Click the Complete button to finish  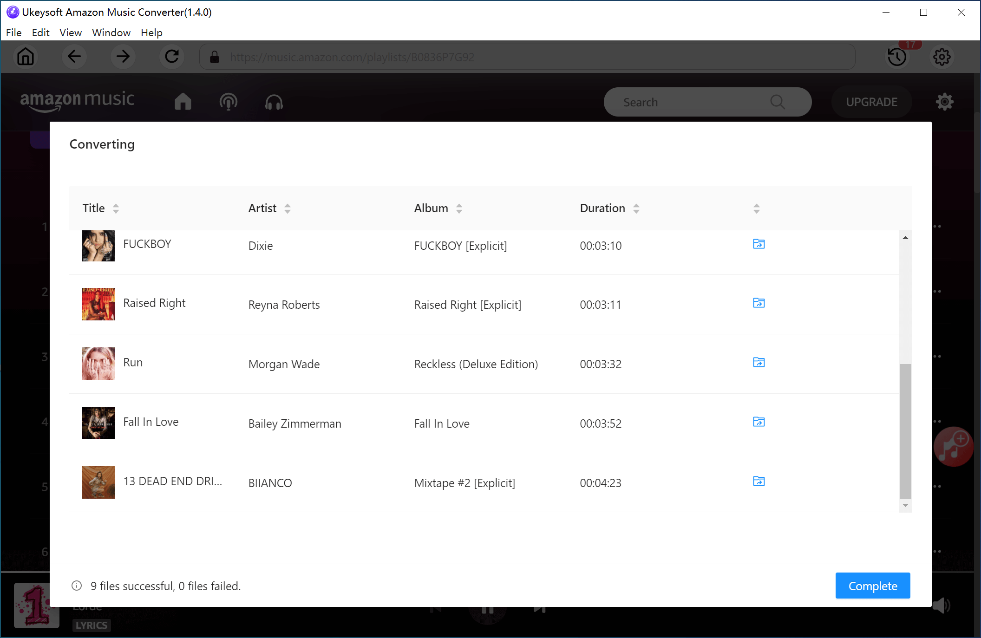click(871, 586)
